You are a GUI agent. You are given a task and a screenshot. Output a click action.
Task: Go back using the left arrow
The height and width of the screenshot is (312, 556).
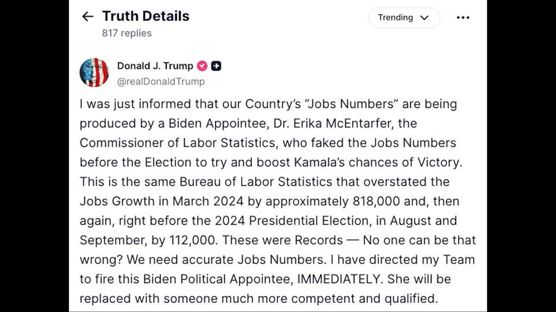coord(87,16)
